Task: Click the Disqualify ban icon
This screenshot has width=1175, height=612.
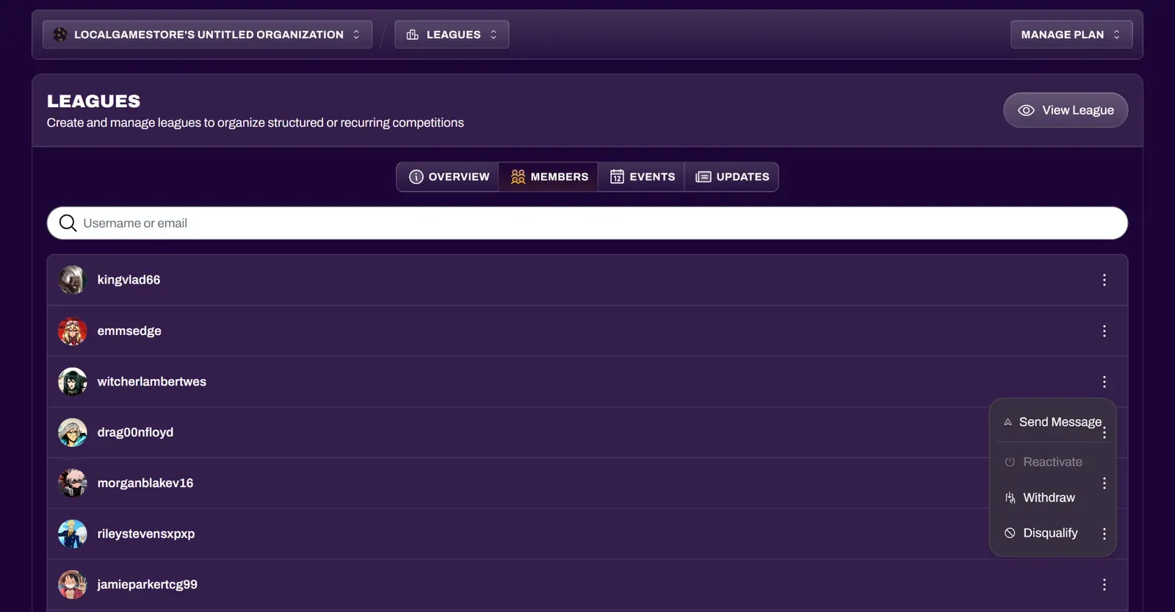Action: pyautogui.click(x=1010, y=533)
